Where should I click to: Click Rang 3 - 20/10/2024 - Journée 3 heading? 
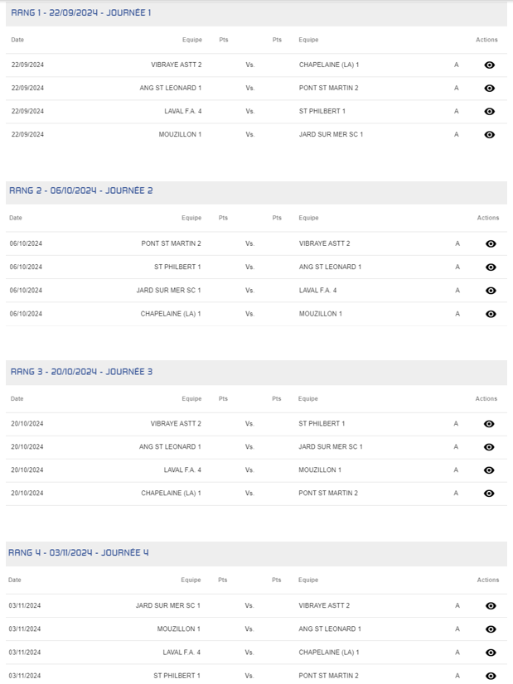click(x=81, y=372)
